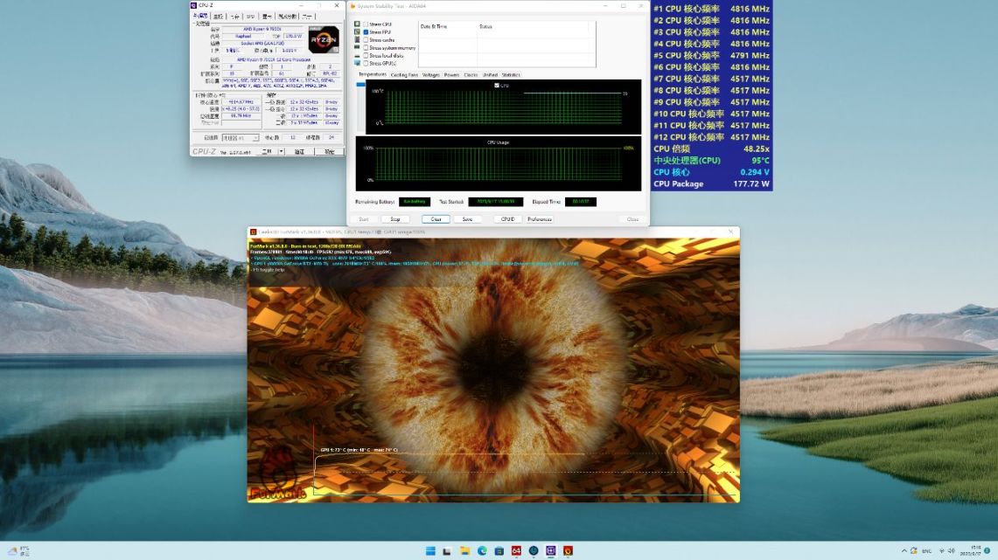Show hidden system tray icons
998x560 pixels.
[904, 551]
